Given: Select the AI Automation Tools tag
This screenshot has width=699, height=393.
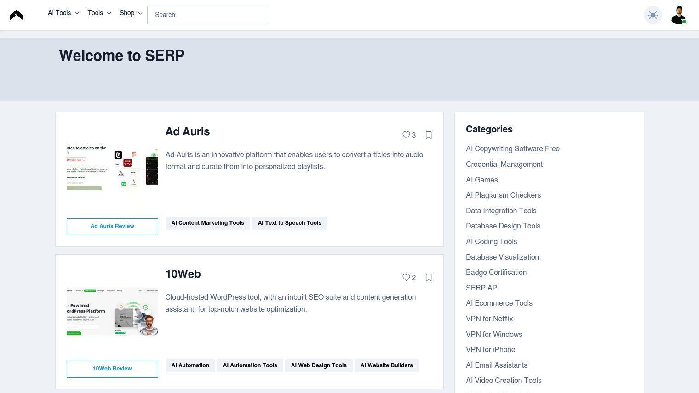Looking at the screenshot, I should point(250,366).
